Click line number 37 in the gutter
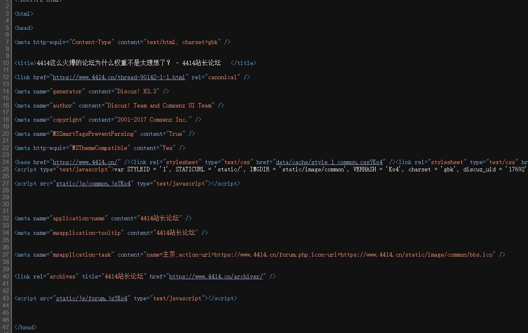This screenshot has width=528, height=333. [x=6, y=255]
